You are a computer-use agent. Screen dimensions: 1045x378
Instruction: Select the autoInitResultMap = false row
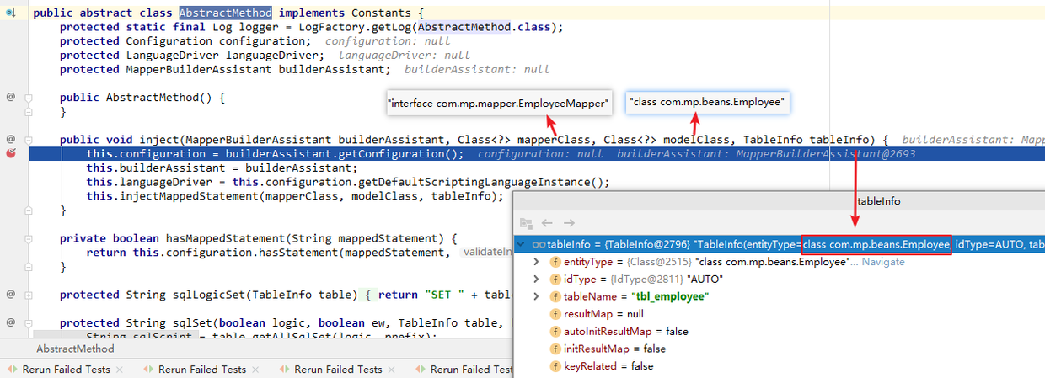pyautogui.click(x=779, y=332)
